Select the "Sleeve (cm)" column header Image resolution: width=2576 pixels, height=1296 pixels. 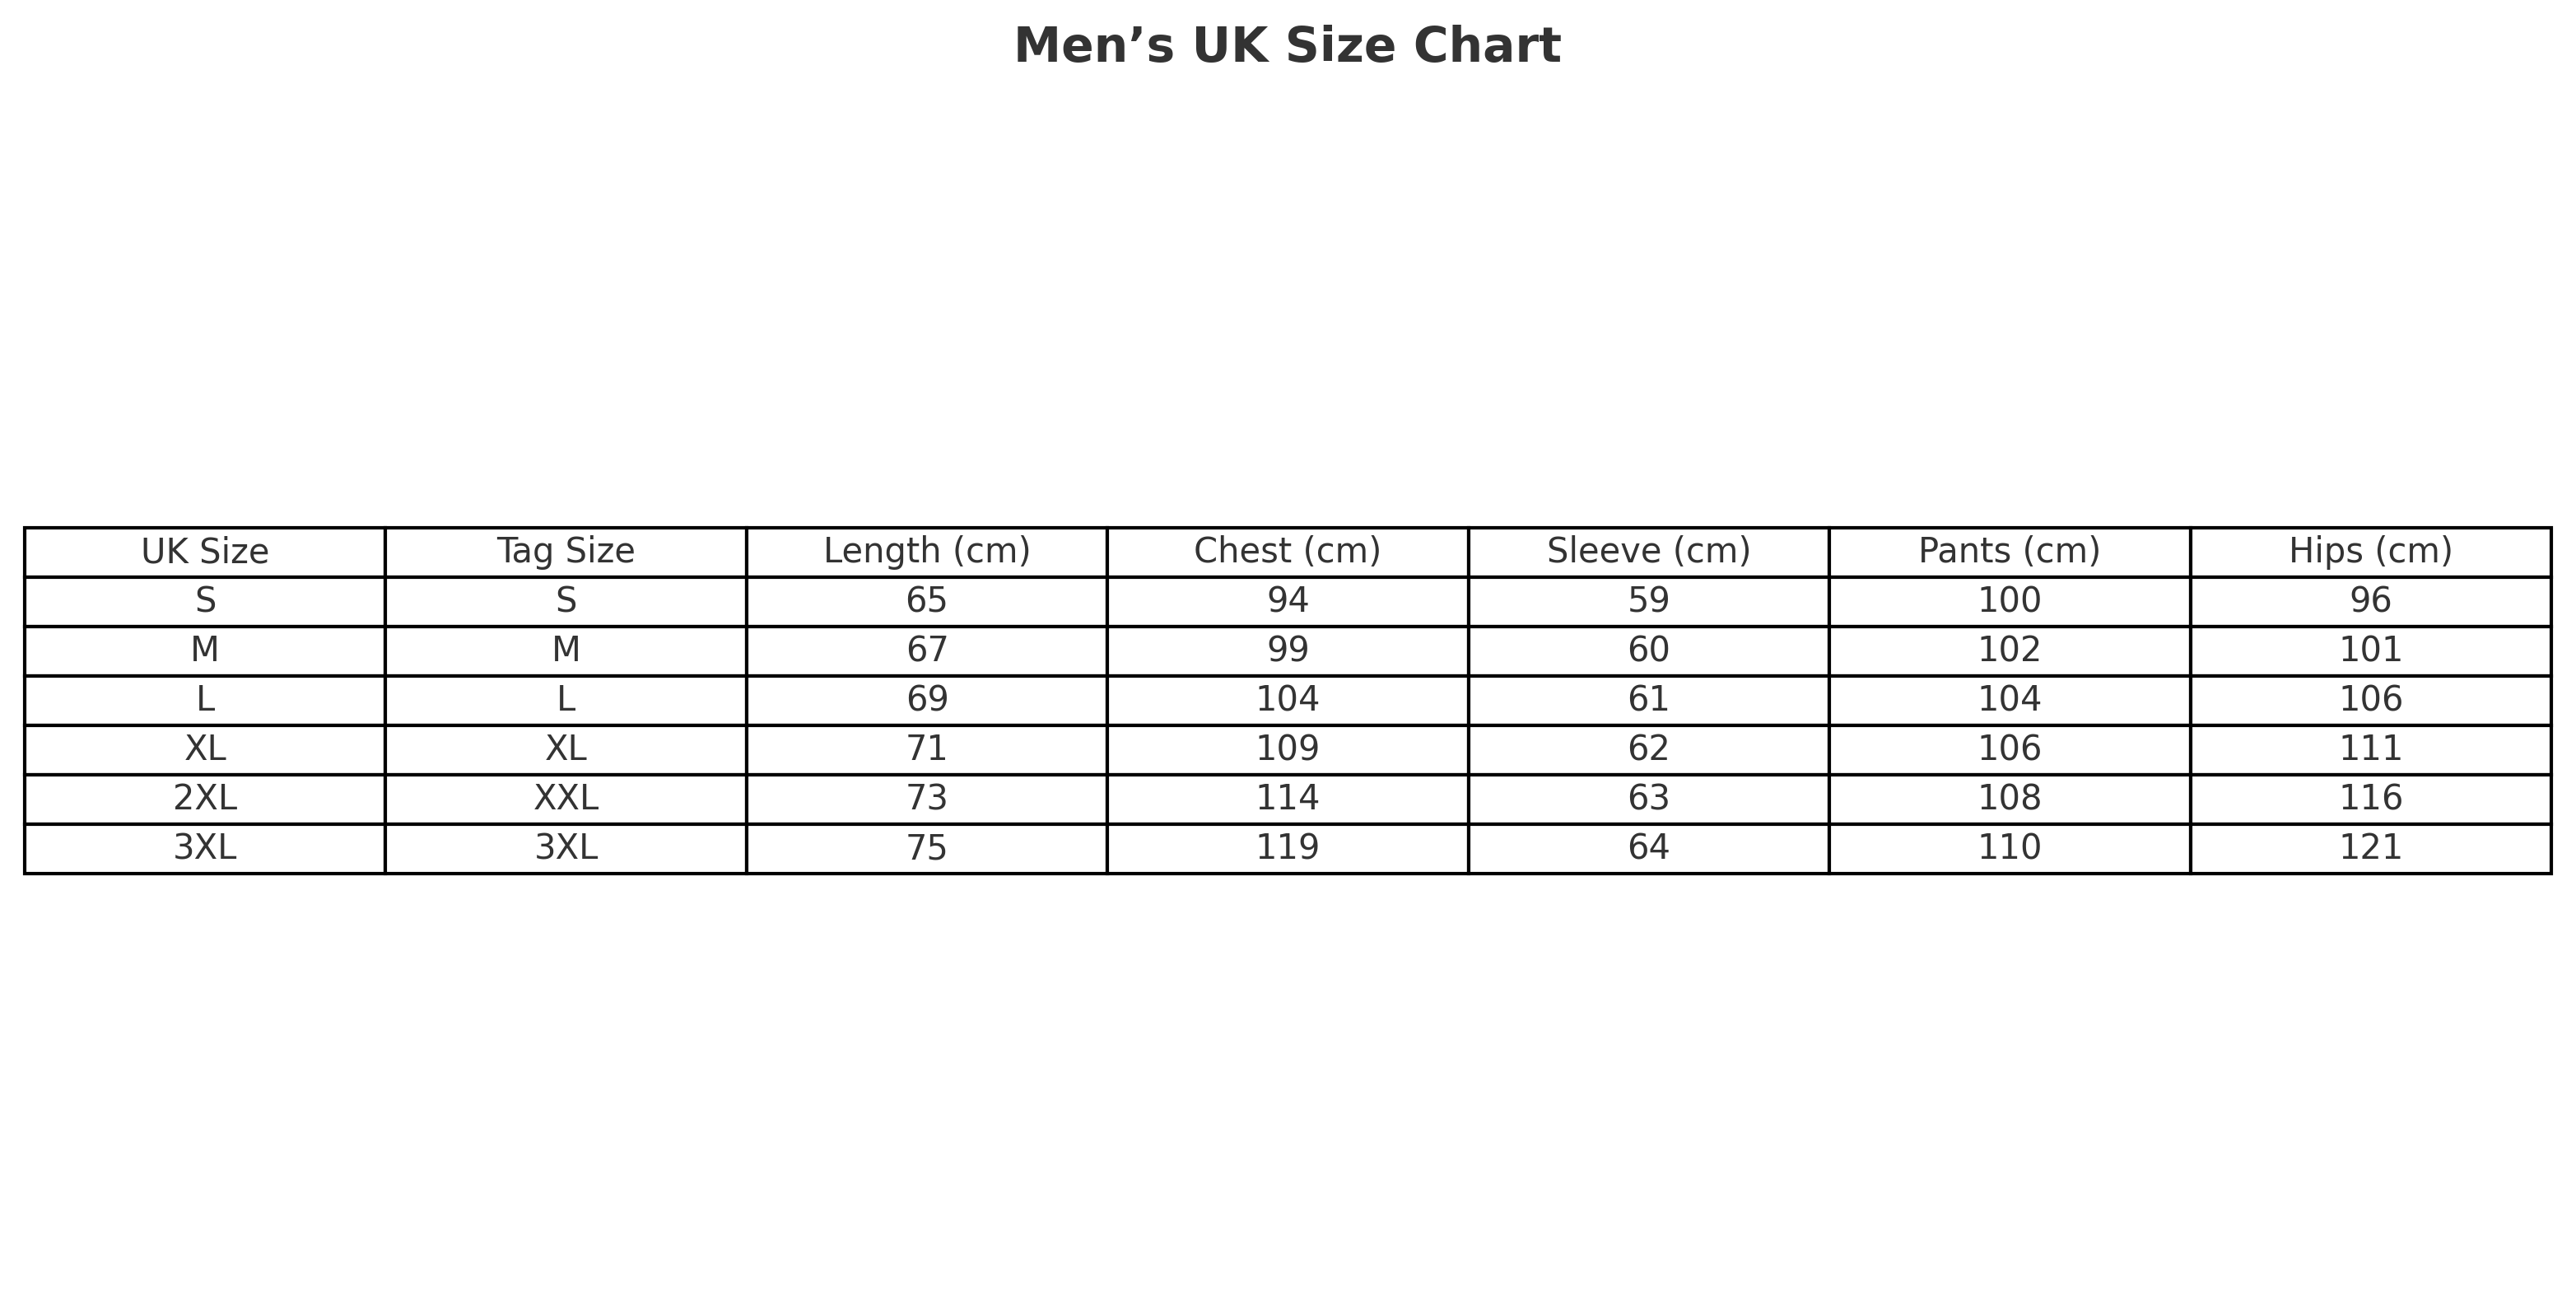pos(1648,551)
